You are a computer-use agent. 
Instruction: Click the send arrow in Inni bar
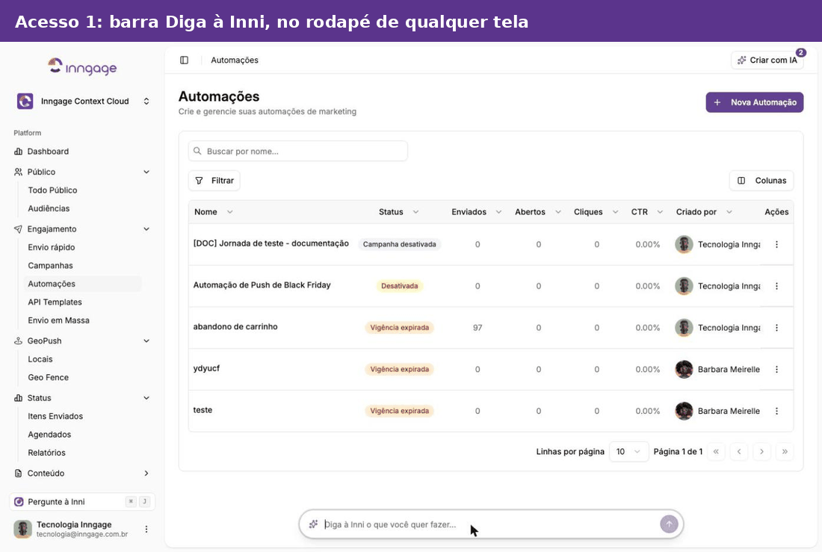click(x=668, y=524)
